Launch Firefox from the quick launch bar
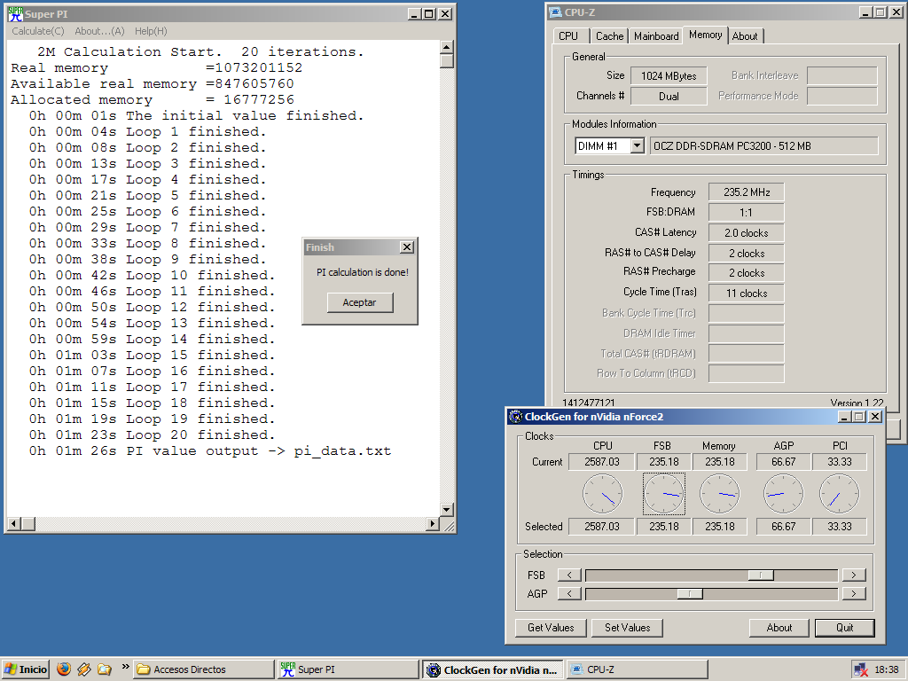 (63, 669)
